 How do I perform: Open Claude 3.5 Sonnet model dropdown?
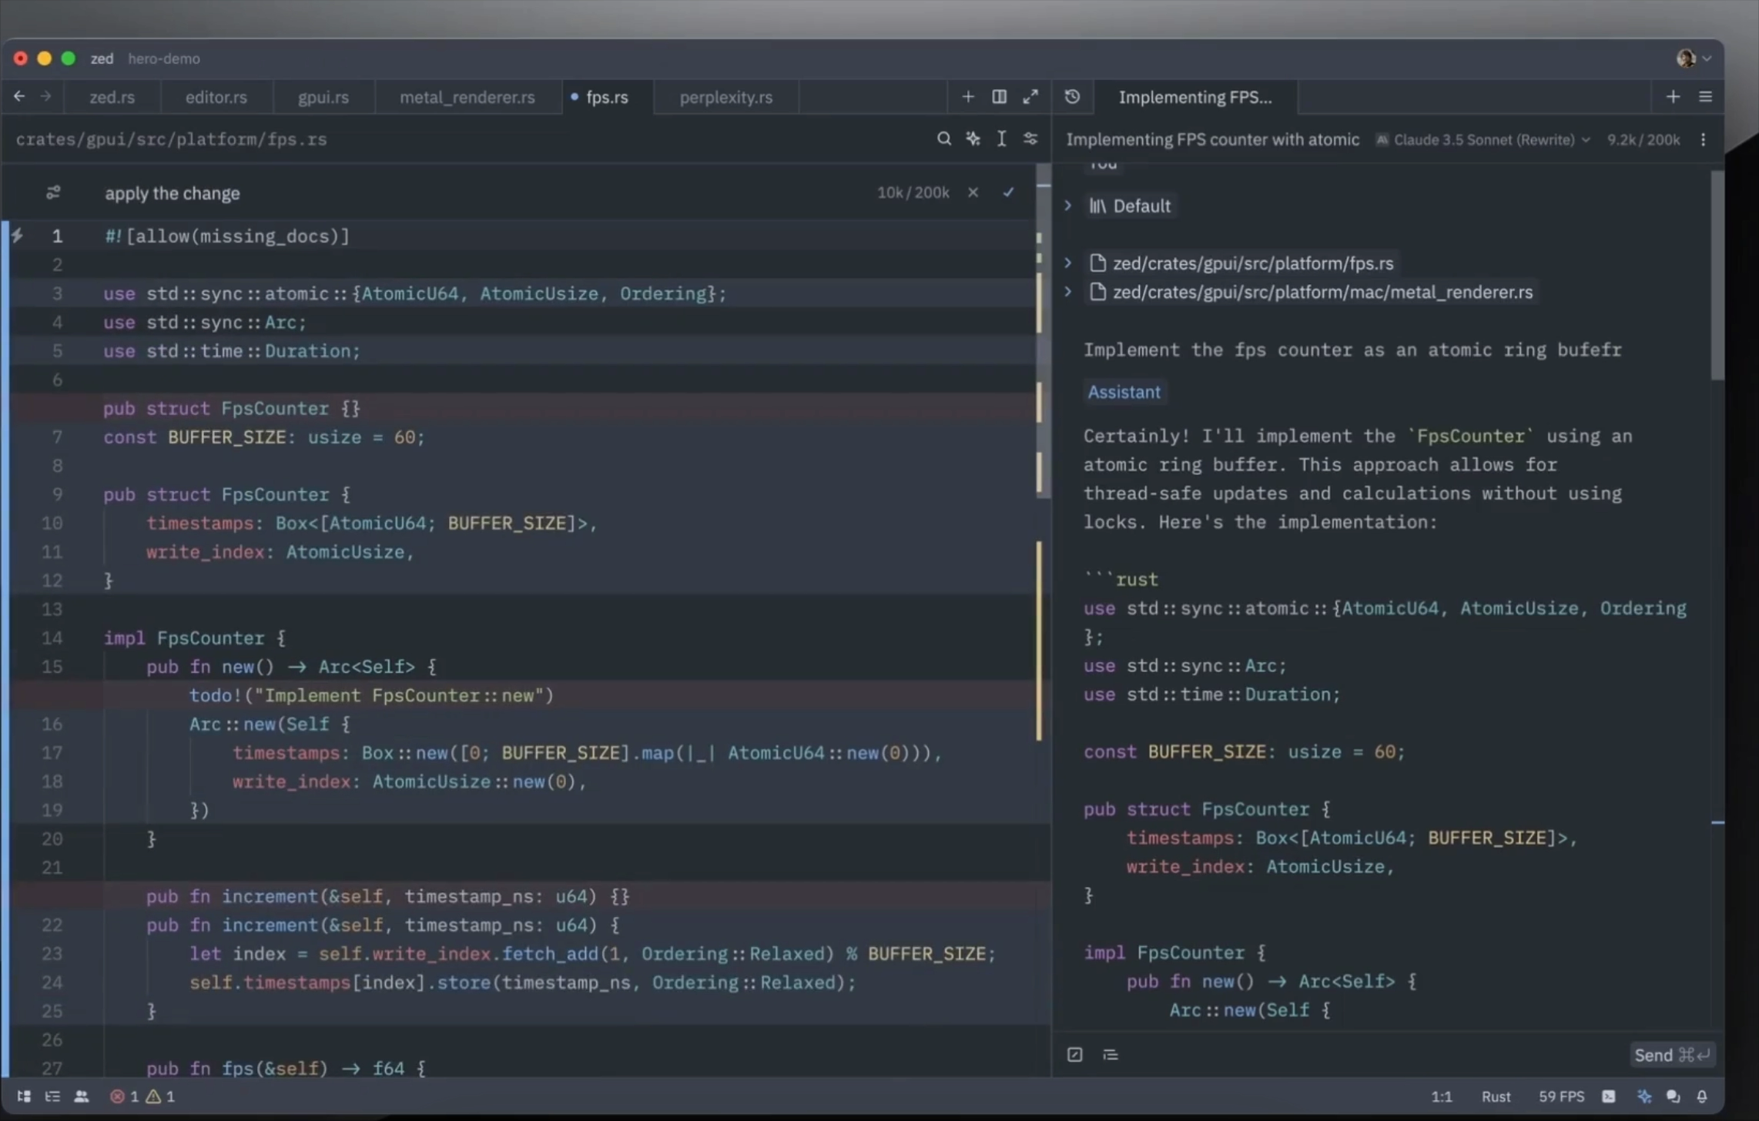click(1483, 139)
